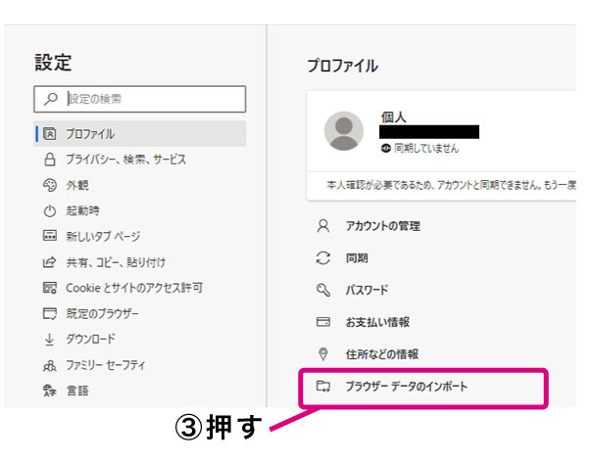This screenshot has height=461, width=594.
Task: Click the lock icon for privacy settings
Action: pos(50,160)
